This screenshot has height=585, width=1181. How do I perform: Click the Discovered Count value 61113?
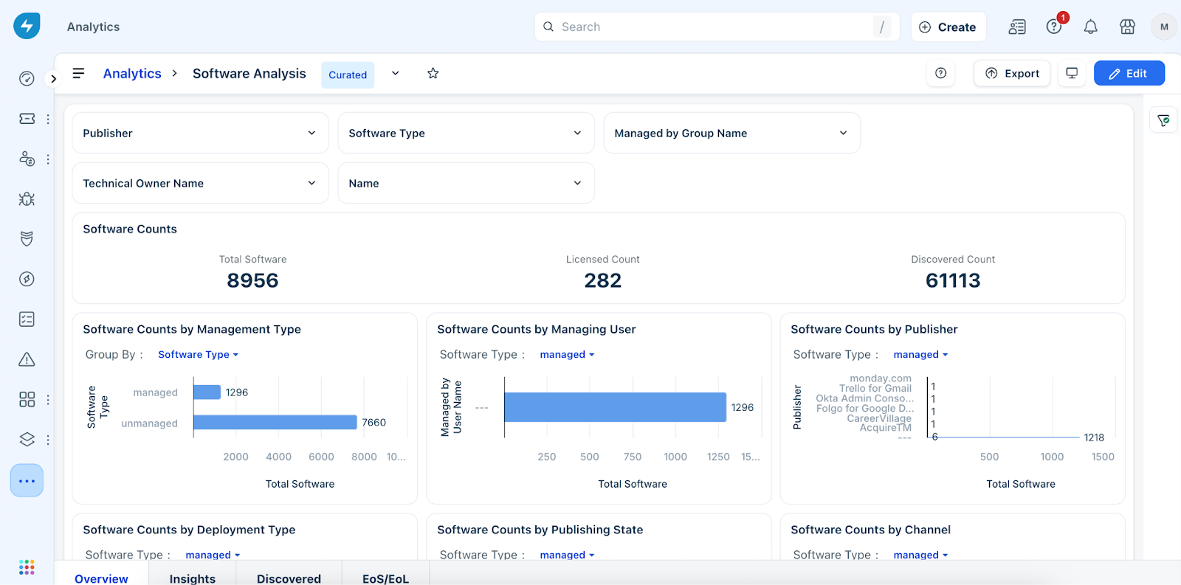953,280
